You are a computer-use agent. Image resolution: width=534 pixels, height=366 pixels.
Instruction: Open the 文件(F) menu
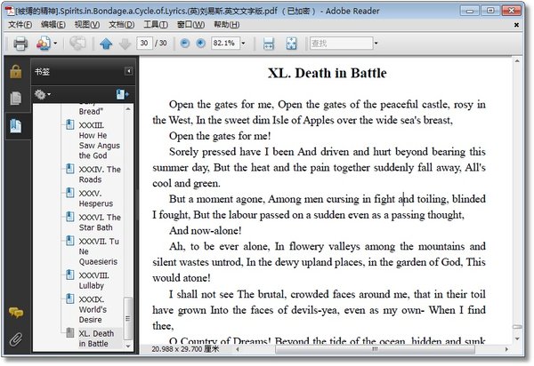20,25
